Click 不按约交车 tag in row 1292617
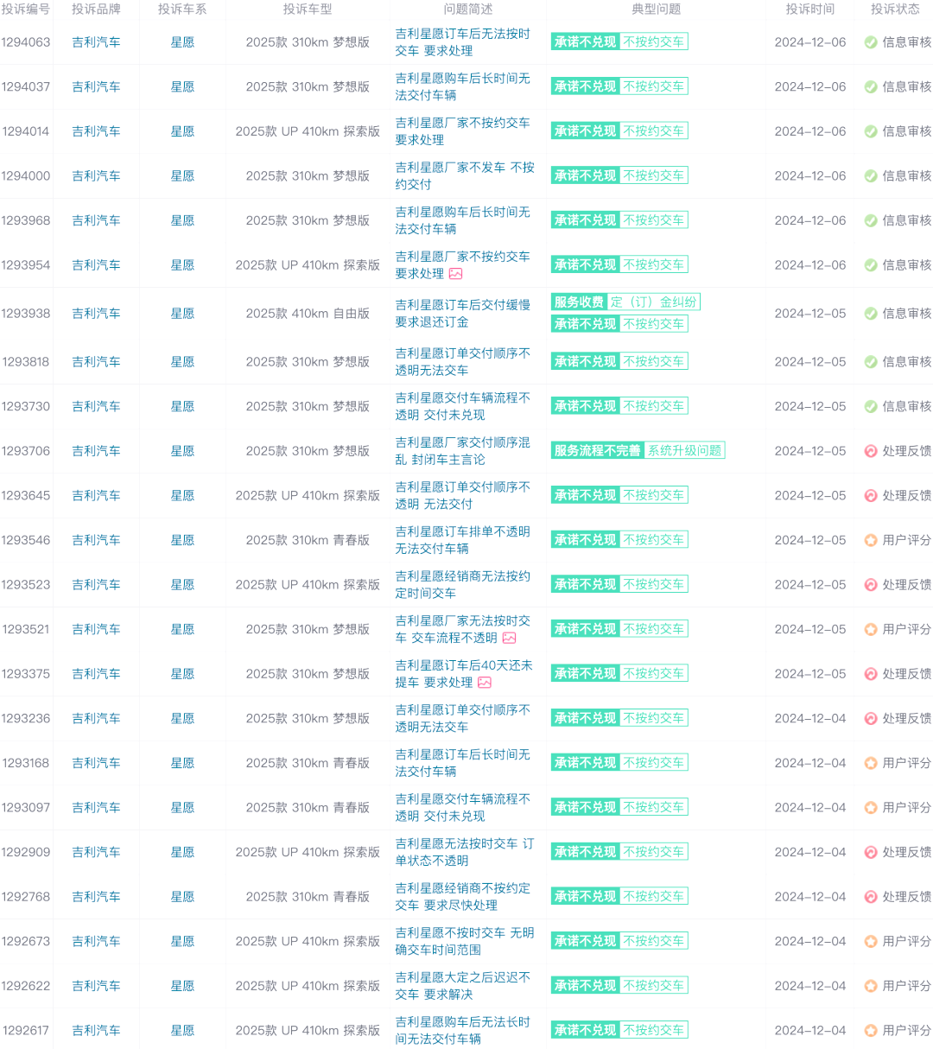 pyautogui.click(x=654, y=1031)
